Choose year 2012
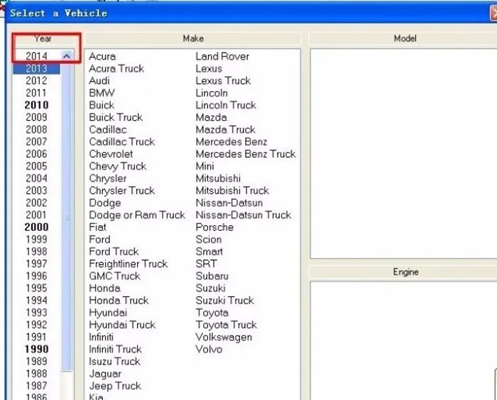Viewport: 497px width, 400px height. click(36, 80)
